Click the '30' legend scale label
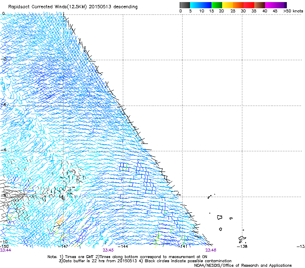Viewport: 305px width, 268px height. [243, 11]
